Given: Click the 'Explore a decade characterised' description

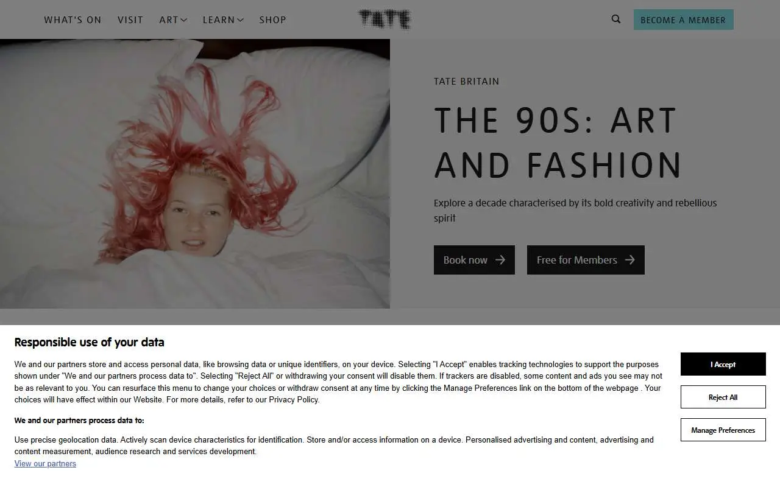Looking at the screenshot, I should coord(575,210).
